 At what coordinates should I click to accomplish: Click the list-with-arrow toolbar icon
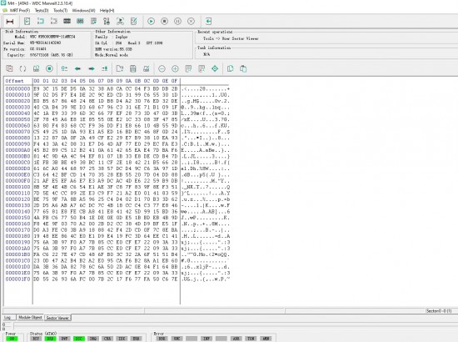(x=93, y=21)
